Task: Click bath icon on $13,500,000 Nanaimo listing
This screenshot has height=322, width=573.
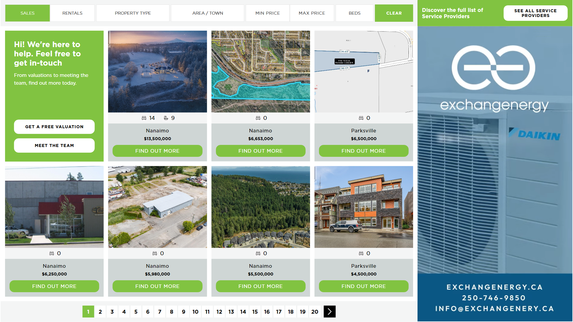Action: click(166, 118)
